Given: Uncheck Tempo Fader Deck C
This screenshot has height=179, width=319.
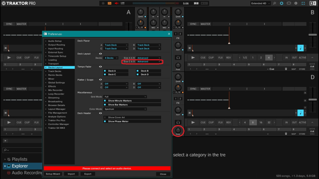Looking at the screenshot, I should coord(105,75).
